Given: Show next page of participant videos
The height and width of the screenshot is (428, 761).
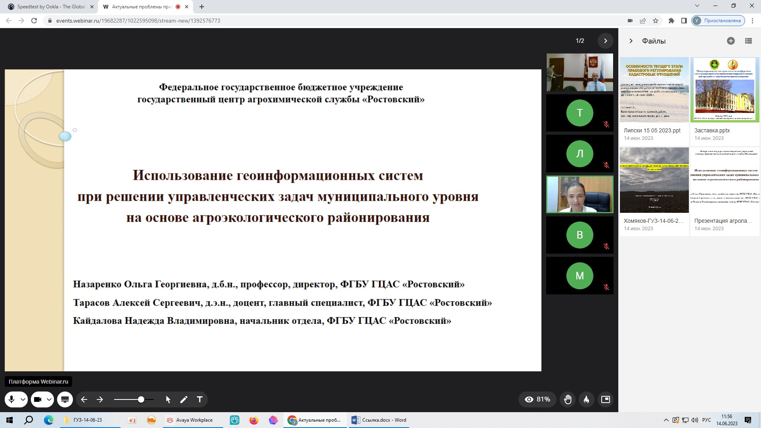Looking at the screenshot, I should pyautogui.click(x=605, y=41).
